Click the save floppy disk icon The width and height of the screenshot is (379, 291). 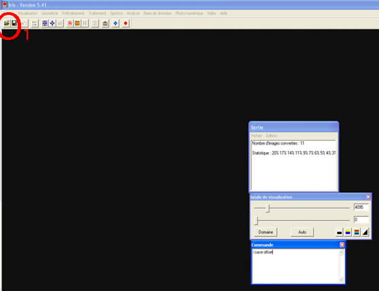coord(14,23)
